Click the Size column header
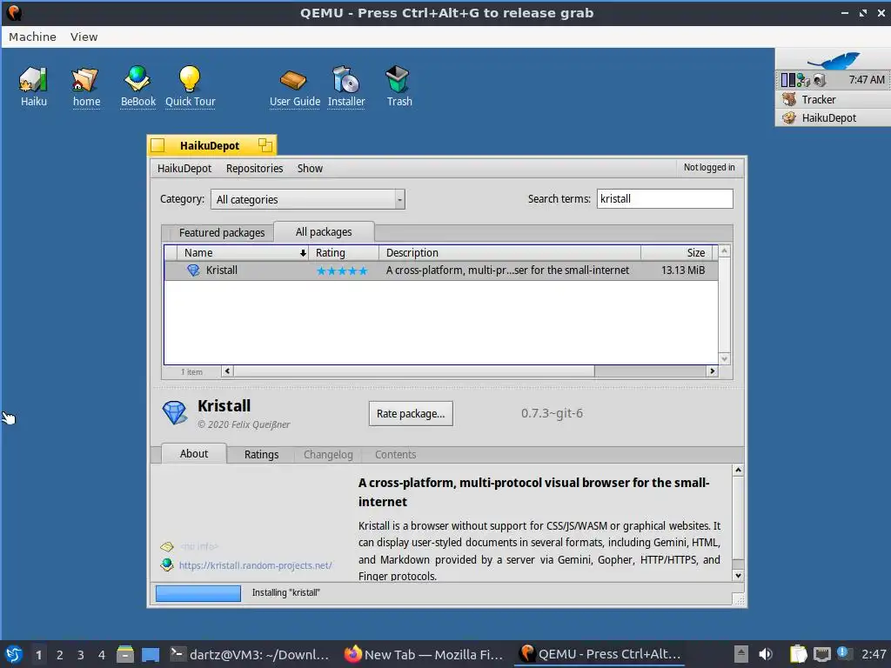The image size is (891, 668). click(x=676, y=253)
